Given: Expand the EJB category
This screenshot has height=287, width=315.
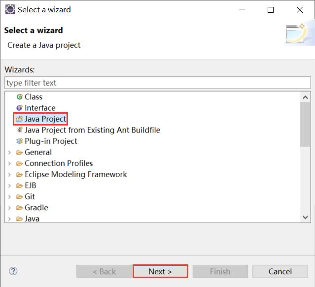Looking at the screenshot, I should coord(9,186).
